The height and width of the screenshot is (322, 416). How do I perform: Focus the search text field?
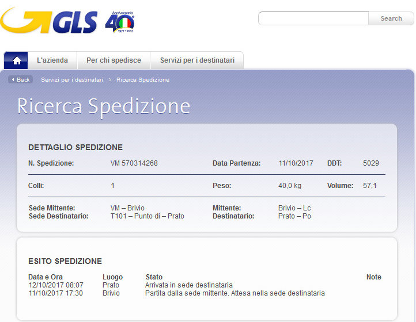pyautogui.click(x=313, y=18)
